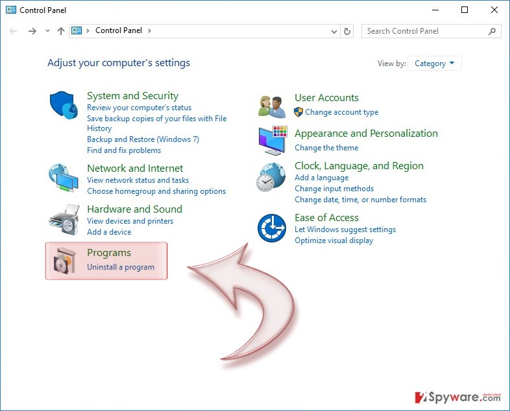Open the Hardware and Sound category
Viewport: 510px width, 411px height.
tap(135, 209)
